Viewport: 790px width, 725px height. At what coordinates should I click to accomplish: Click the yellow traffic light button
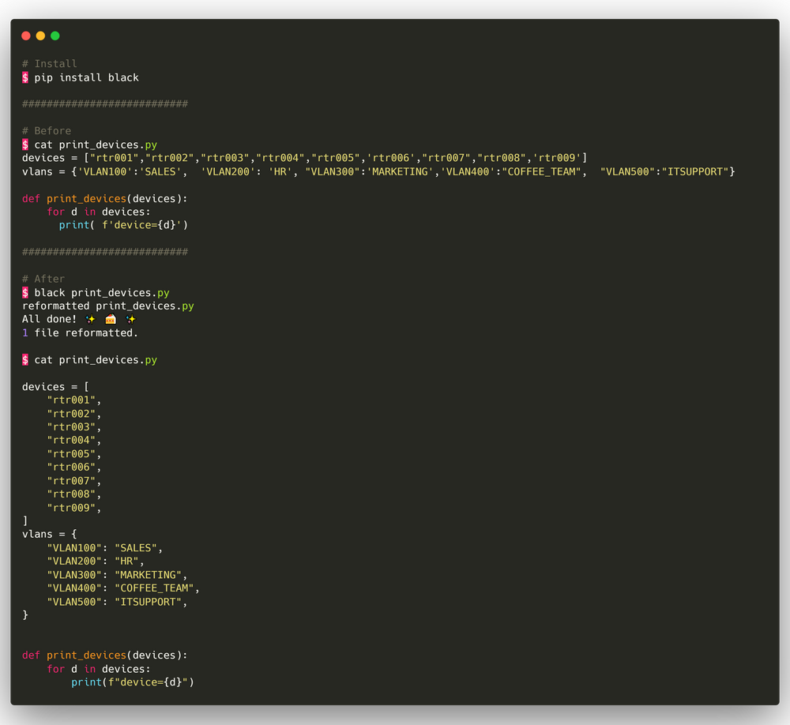[x=40, y=36]
